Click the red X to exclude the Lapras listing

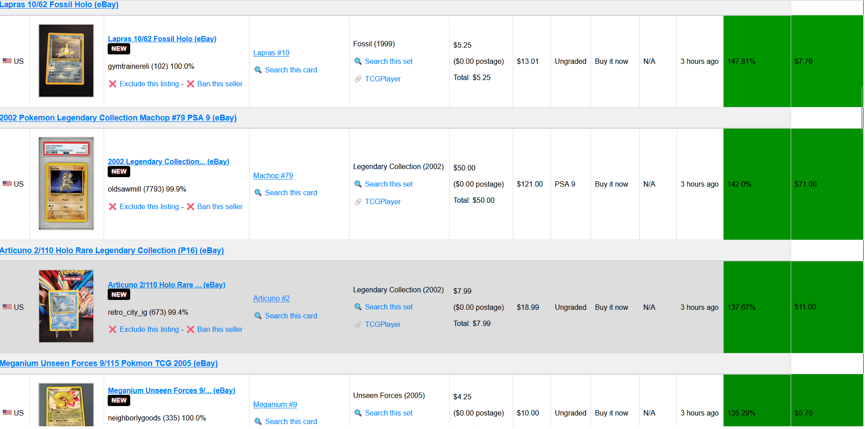pos(113,84)
